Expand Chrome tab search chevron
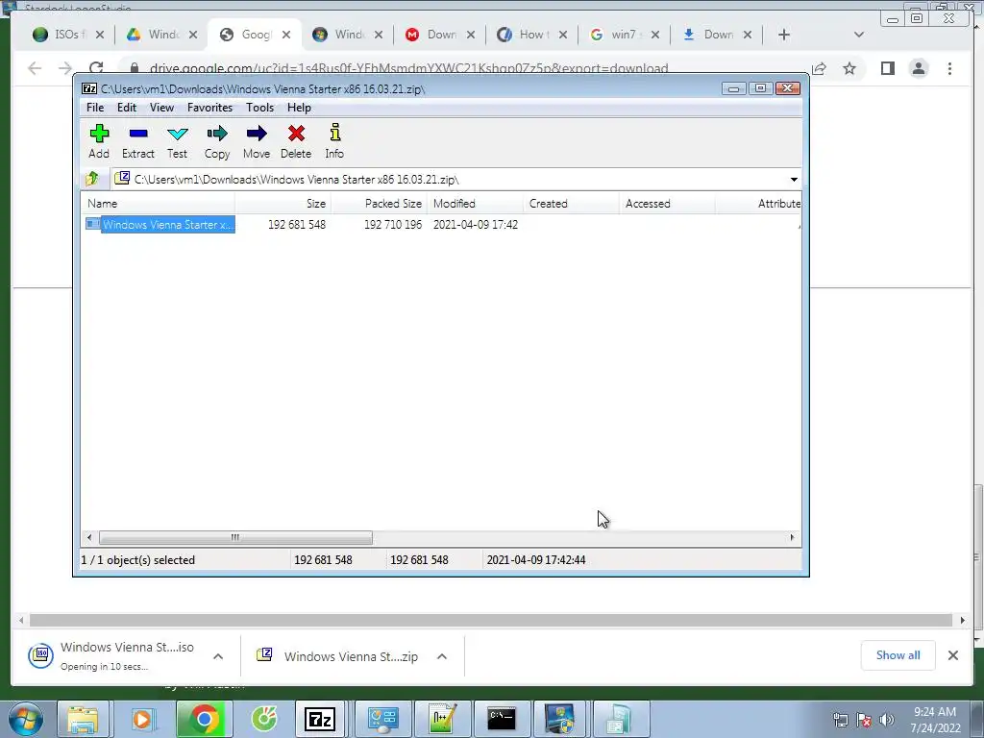 tap(859, 35)
